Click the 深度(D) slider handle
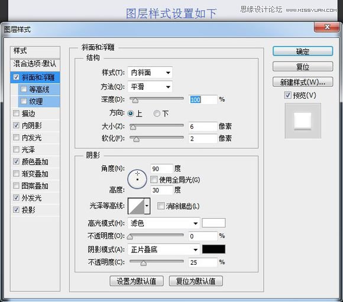This screenshot has width=343, height=302. pyautogui.click(x=135, y=100)
